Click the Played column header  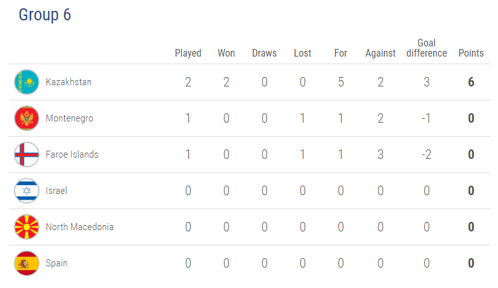(188, 53)
